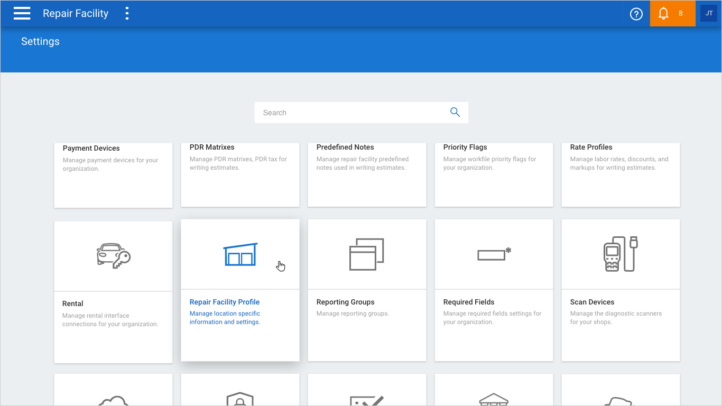This screenshot has height=406, width=722.
Task: Click the Reporting Groups stacked windows icon
Action: 366,254
